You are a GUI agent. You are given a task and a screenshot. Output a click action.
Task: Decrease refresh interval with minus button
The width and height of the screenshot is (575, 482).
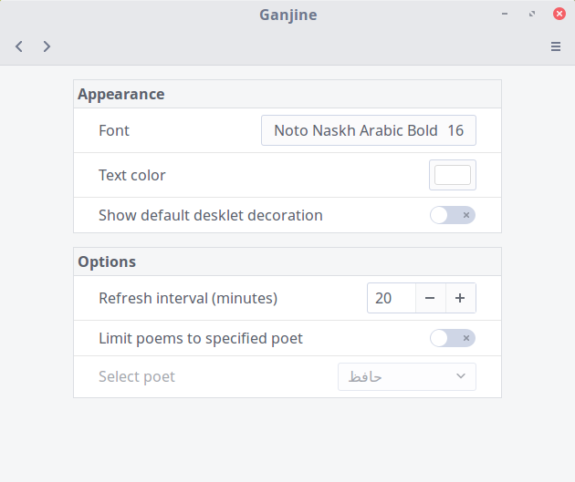pyautogui.click(x=430, y=298)
